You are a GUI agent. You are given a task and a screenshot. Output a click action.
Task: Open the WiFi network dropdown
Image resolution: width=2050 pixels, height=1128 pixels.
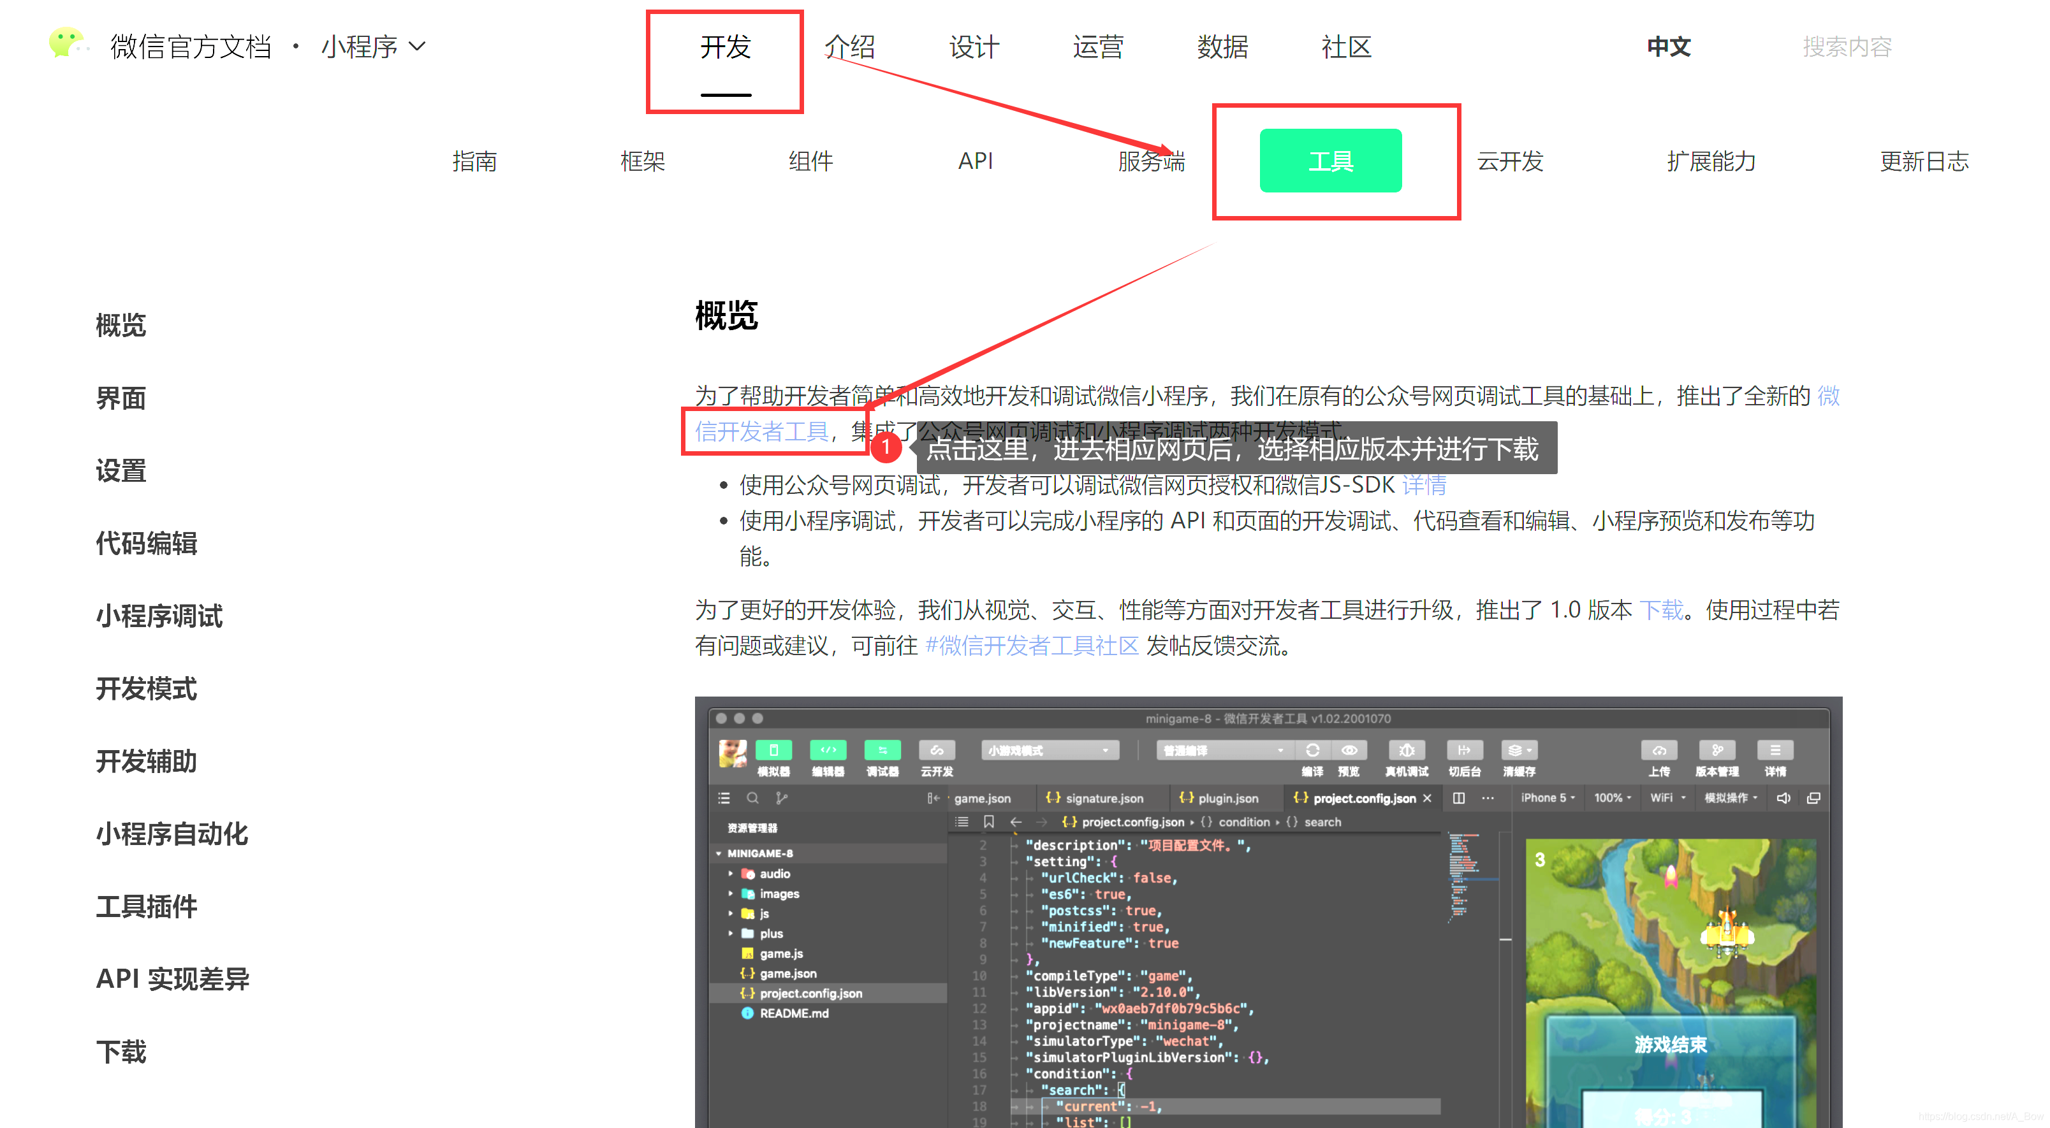pyautogui.click(x=1668, y=798)
